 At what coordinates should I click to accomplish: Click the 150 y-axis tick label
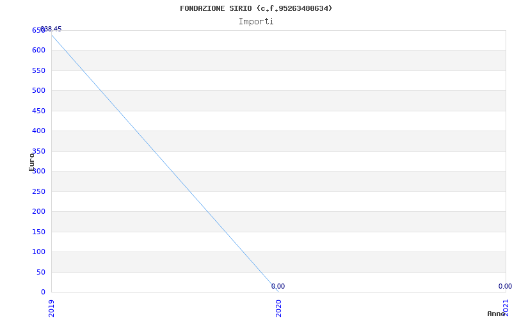[x=38, y=232]
